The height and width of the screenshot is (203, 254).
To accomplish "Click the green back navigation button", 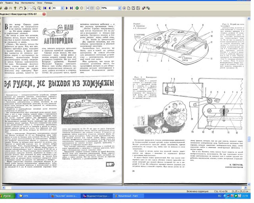I will [x=77, y=8].
